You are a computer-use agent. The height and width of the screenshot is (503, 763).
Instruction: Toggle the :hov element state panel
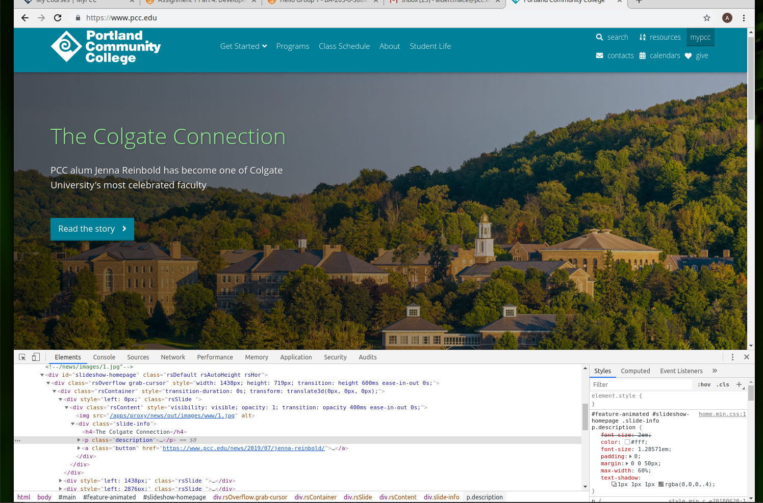coord(704,385)
